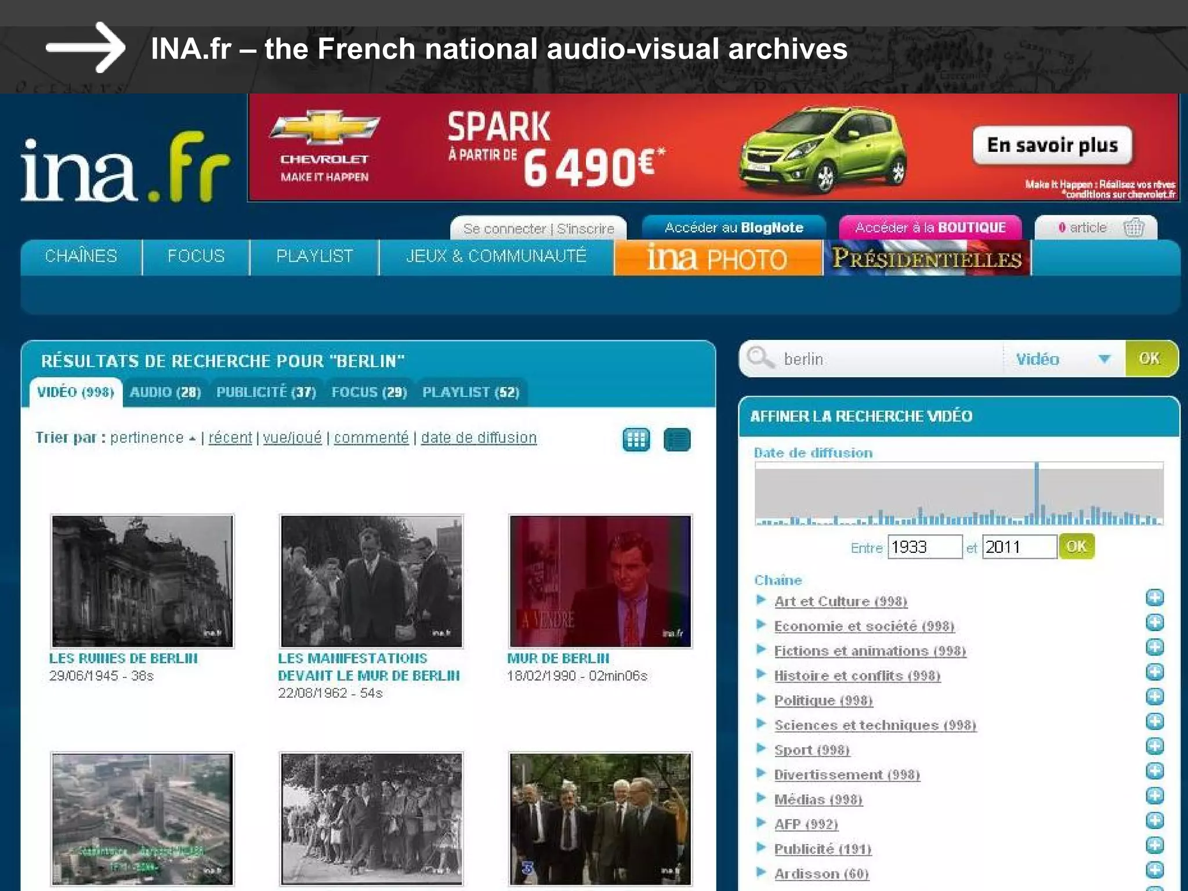Expand the Sciences et techniques arrow
Viewport: 1188px width, 891px height.
761,723
